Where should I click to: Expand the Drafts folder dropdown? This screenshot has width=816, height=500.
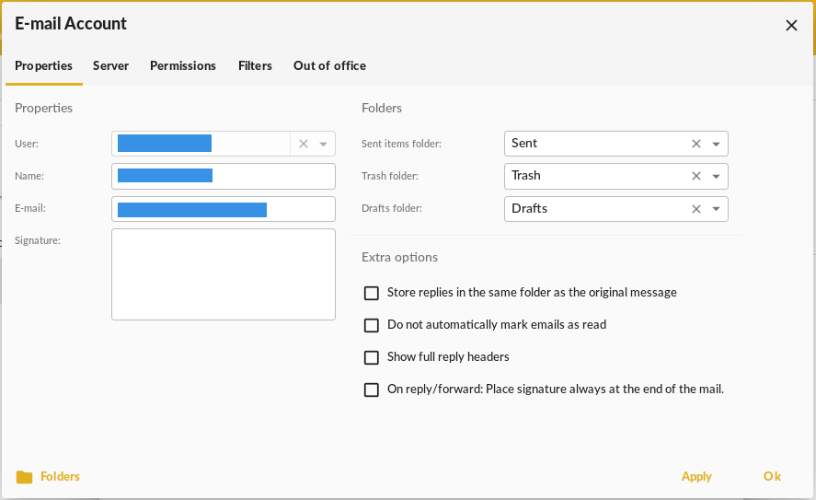click(716, 209)
